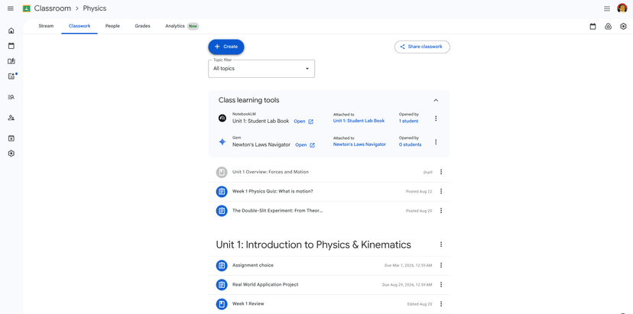Open Settings gear in left sidebar
Image resolution: width=633 pixels, height=314 pixels.
coord(11,154)
